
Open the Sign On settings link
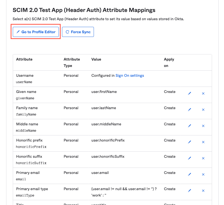[x=130, y=75]
